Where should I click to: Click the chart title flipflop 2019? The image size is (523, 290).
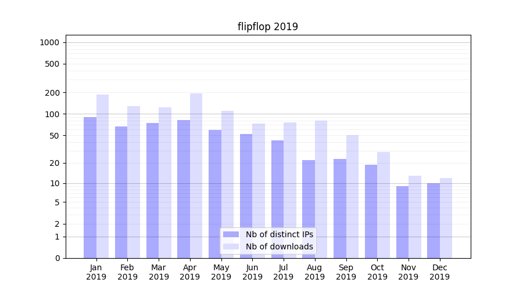pyautogui.click(x=267, y=27)
